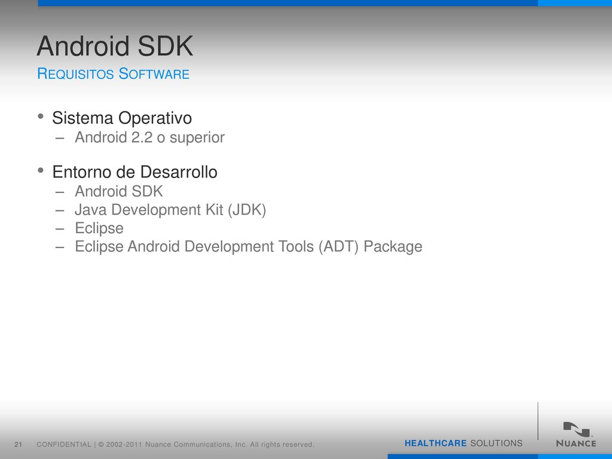Viewport: 612px width, 459px height.
Task: Click the slide number 21
Action: click(19, 445)
